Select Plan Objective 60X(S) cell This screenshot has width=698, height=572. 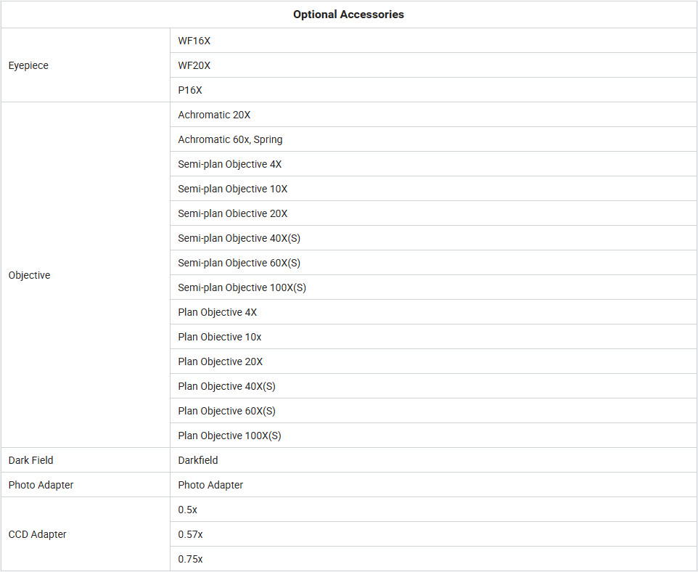point(434,411)
